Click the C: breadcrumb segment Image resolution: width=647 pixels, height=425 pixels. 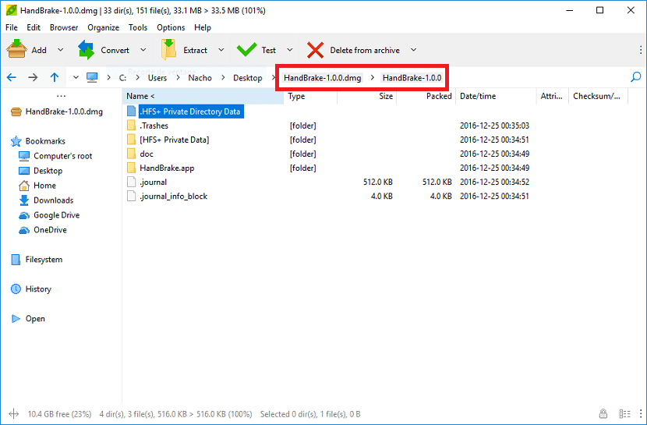pos(122,77)
